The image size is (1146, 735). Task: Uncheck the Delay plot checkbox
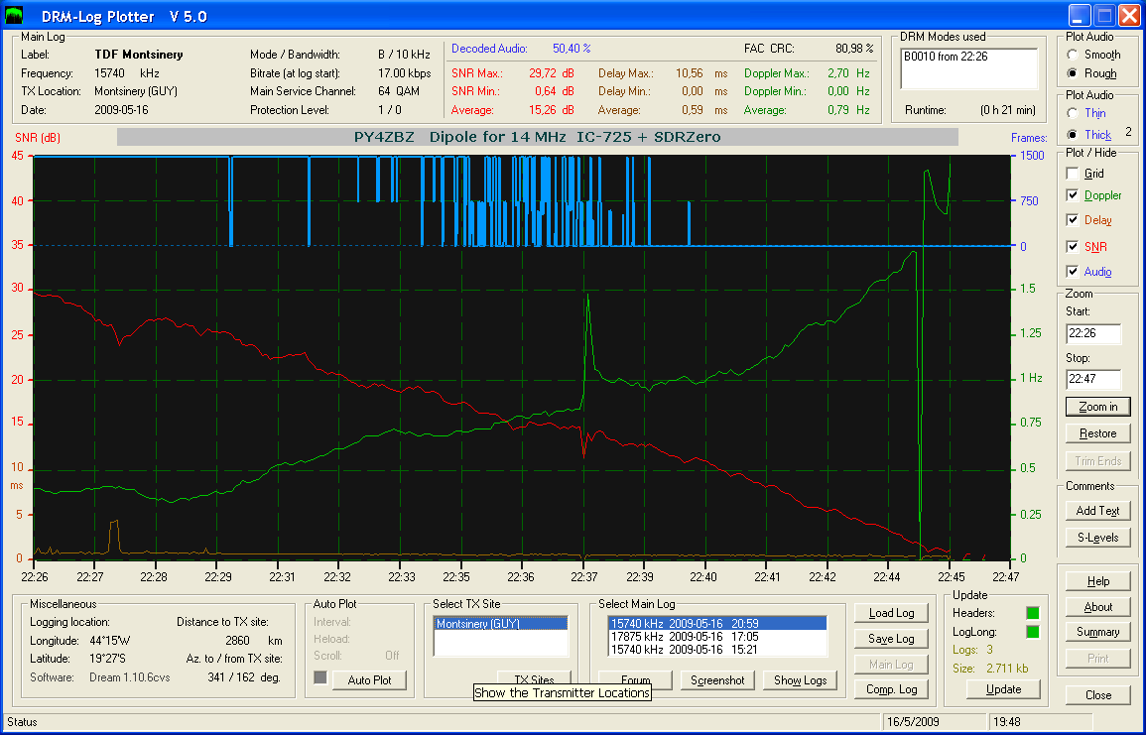pyautogui.click(x=1073, y=220)
